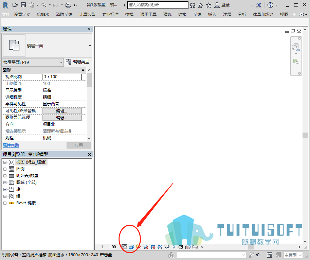Open the 计算选型 ribbon tab
This screenshot has width=310, height=260.
(x=87, y=14)
